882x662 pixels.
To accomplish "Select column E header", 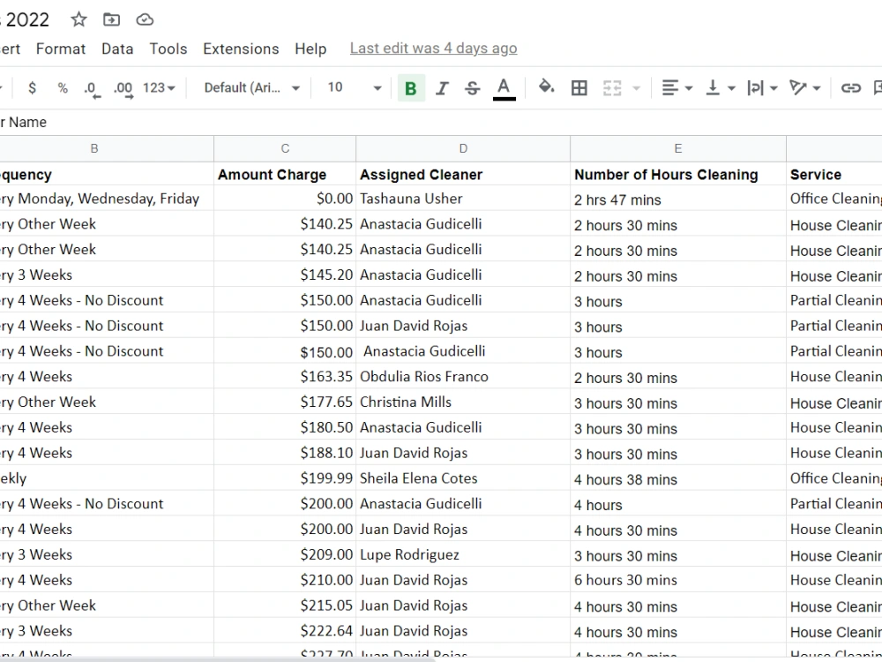I will [x=677, y=148].
